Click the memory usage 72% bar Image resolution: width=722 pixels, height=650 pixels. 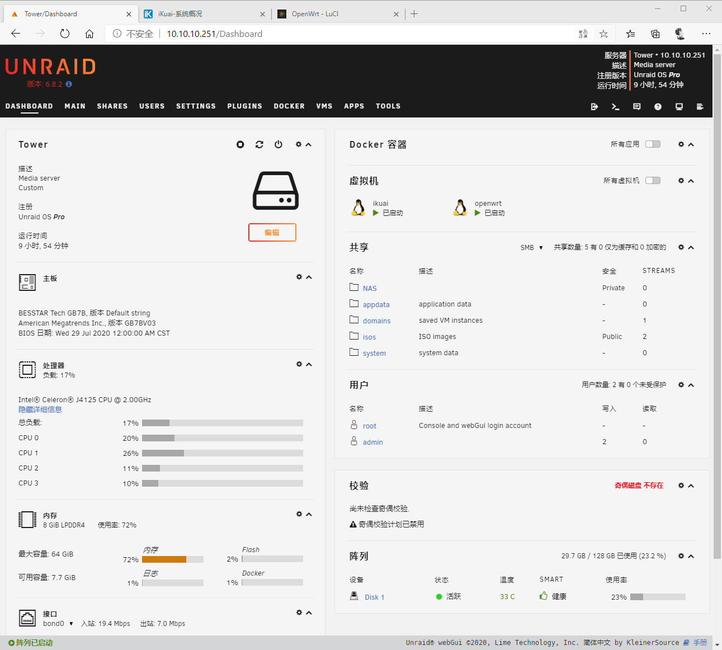(173, 559)
